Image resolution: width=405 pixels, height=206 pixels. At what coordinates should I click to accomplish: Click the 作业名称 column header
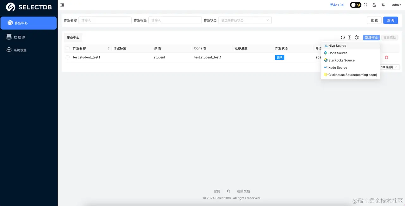point(79,48)
